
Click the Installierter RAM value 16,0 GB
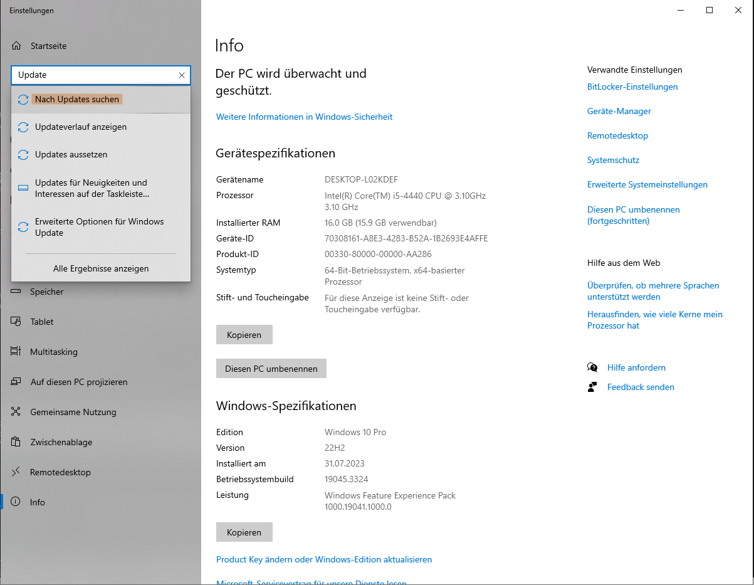pyautogui.click(x=380, y=223)
